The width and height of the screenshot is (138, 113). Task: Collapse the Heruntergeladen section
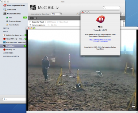tap(30, 25)
